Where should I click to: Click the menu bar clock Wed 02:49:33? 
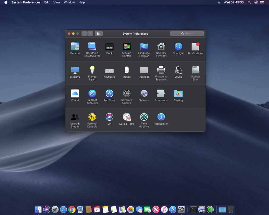pyautogui.click(x=234, y=2)
